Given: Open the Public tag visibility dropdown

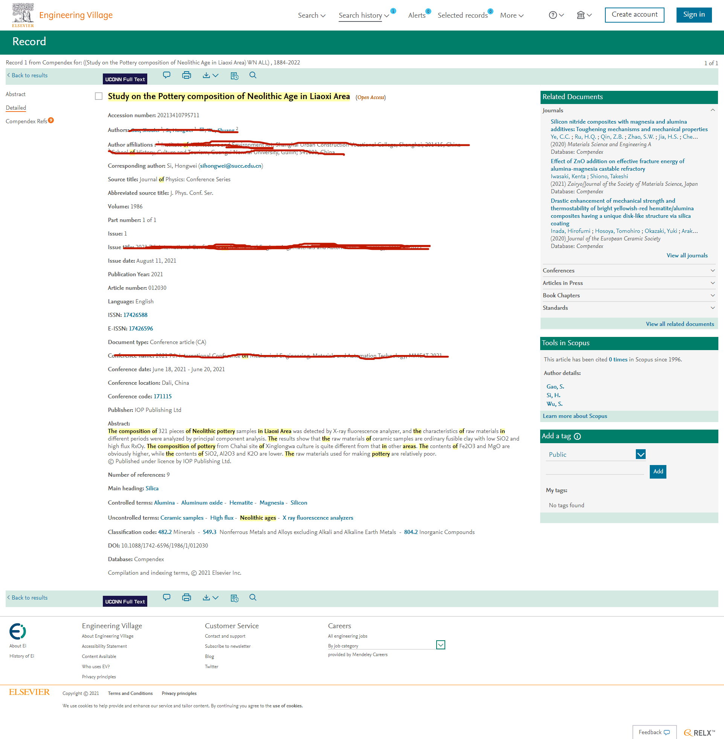Looking at the screenshot, I should [640, 454].
